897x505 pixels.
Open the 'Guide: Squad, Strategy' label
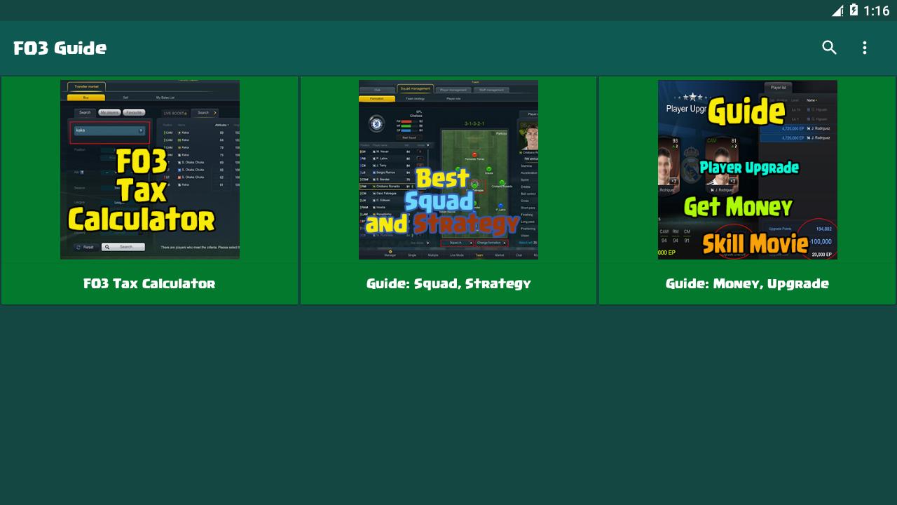pyautogui.click(x=448, y=284)
